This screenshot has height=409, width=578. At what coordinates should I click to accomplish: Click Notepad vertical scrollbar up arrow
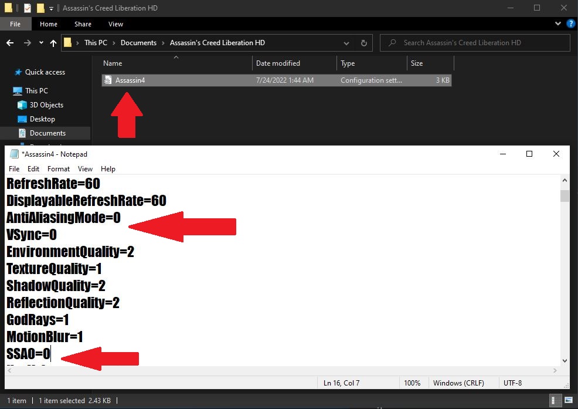click(565, 181)
